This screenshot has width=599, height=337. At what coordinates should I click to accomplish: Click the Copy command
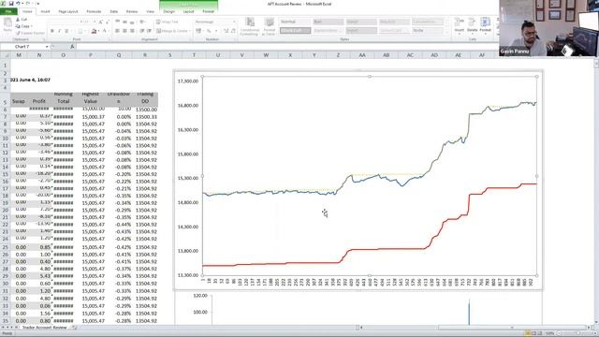coord(23,26)
